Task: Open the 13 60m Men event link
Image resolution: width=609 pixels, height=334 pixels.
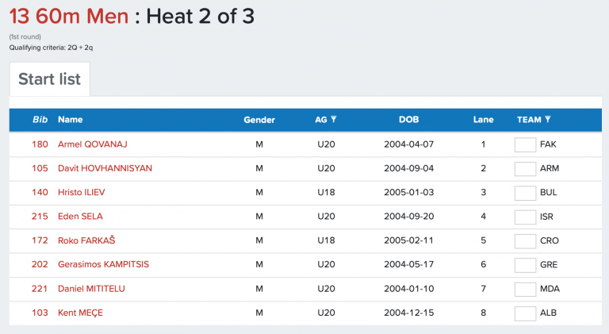Action: [69, 16]
